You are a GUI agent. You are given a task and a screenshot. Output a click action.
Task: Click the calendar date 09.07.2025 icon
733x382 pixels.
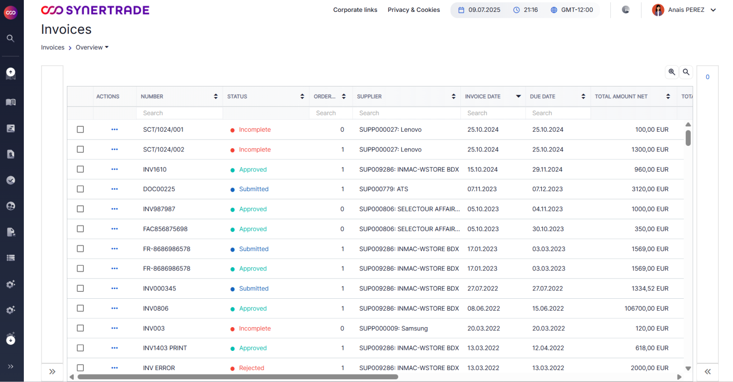461,10
